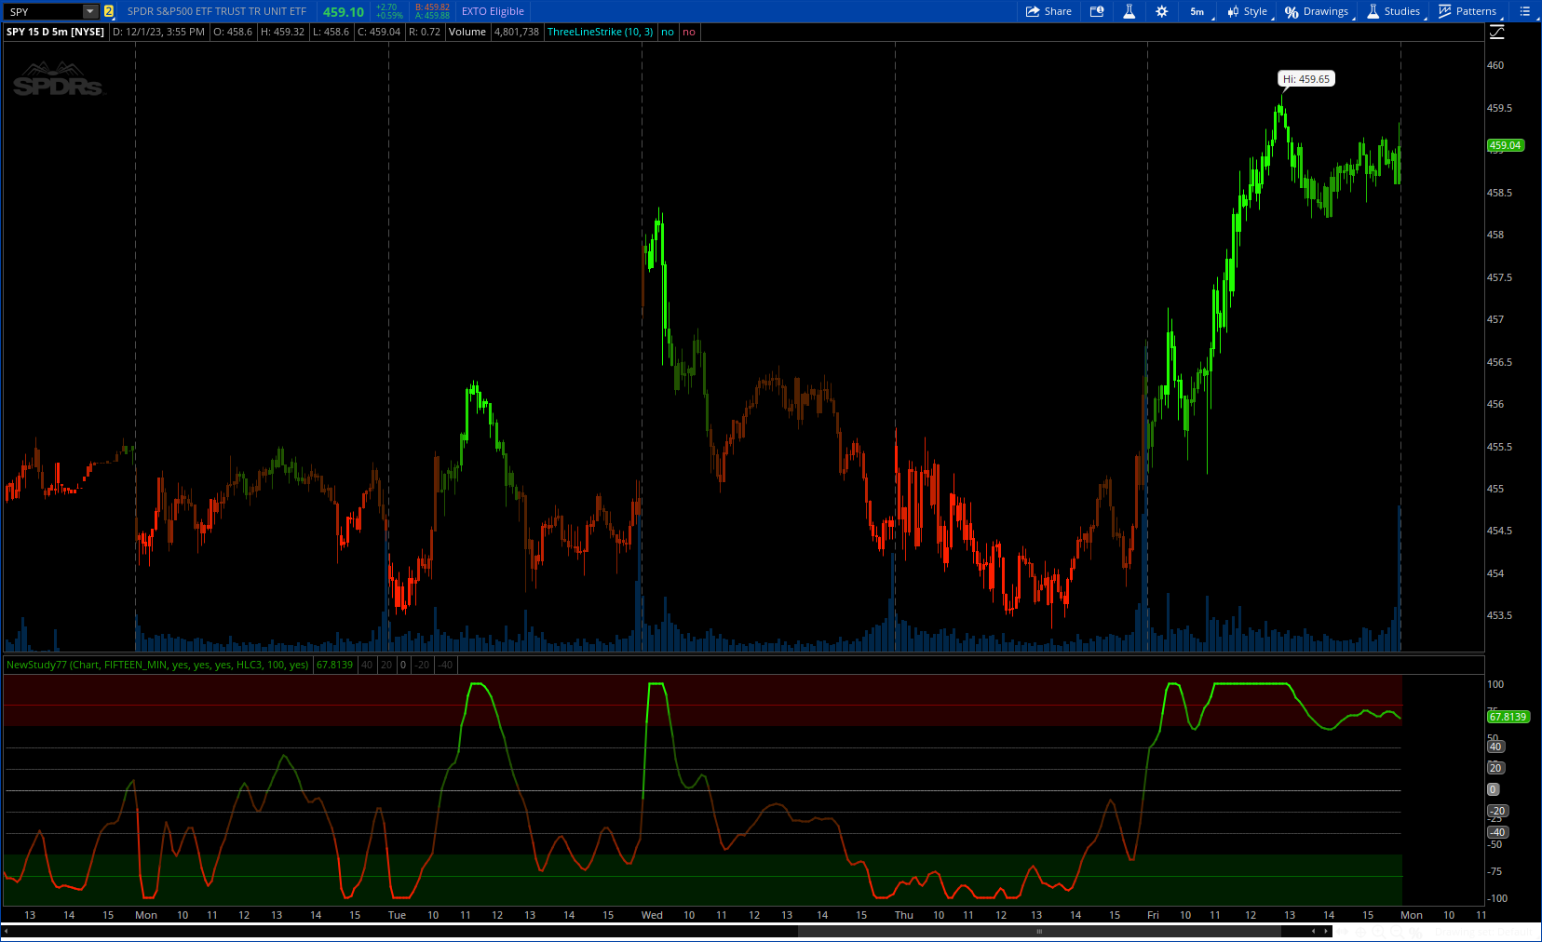Screen dimensions: 1542x942
Task: Click the 459.10 last price
Action: click(x=344, y=12)
